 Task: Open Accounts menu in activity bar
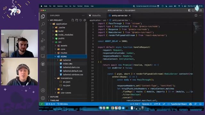43,90
